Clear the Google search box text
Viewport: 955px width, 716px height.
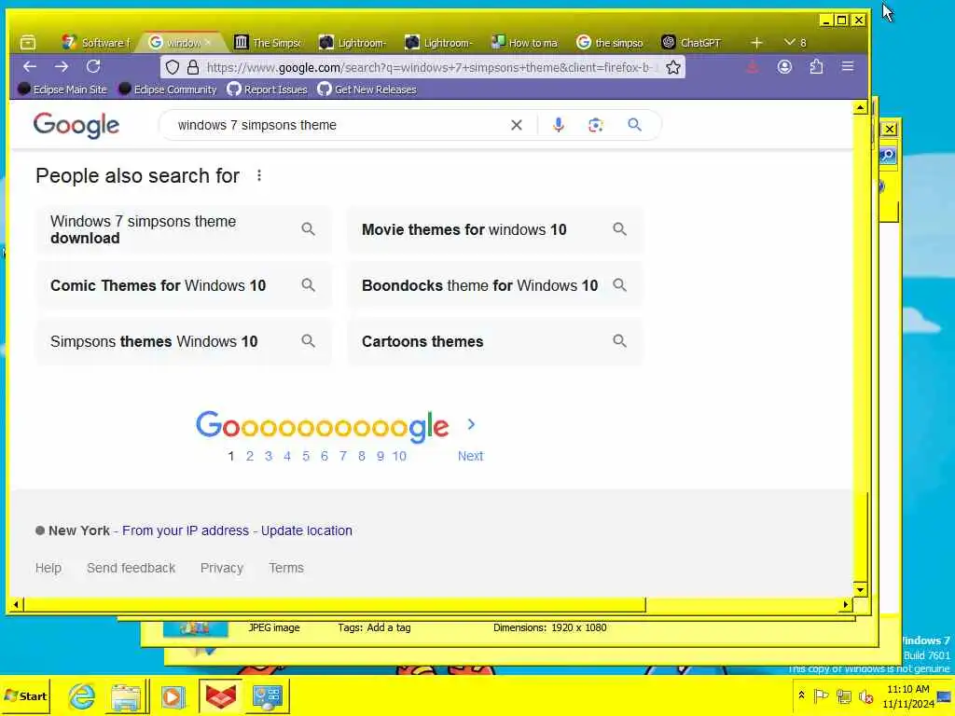tap(517, 125)
